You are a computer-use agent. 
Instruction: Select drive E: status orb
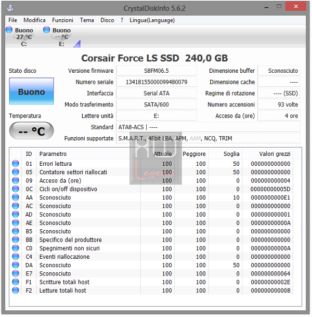pyautogui.click(x=46, y=30)
